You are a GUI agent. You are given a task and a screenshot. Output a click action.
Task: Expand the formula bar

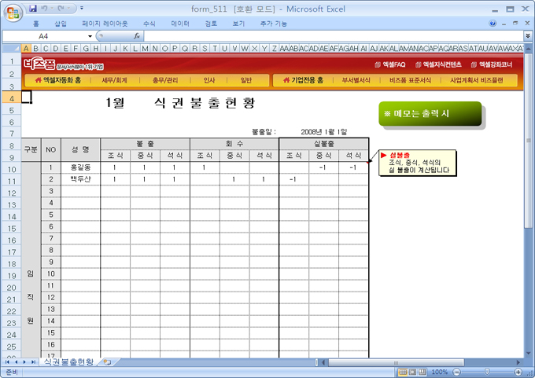527,36
